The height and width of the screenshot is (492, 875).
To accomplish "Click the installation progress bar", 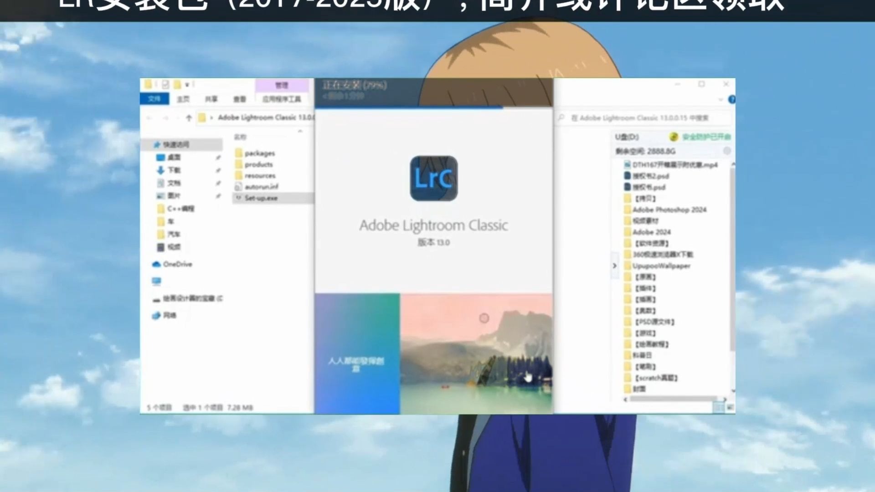I will 433,108.
